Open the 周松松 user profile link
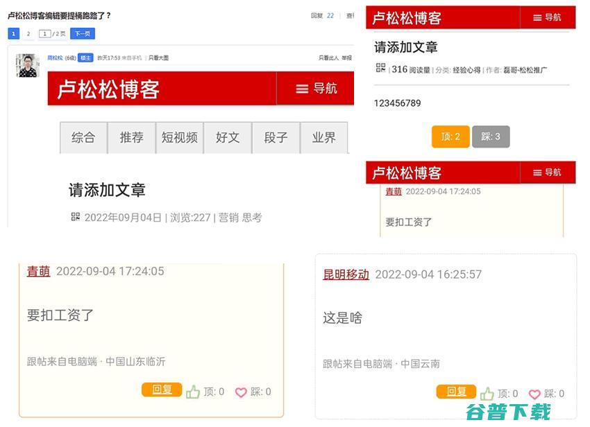 55,58
